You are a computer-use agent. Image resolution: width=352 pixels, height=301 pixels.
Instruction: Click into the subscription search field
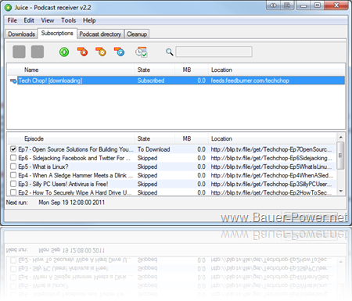[214, 52]
